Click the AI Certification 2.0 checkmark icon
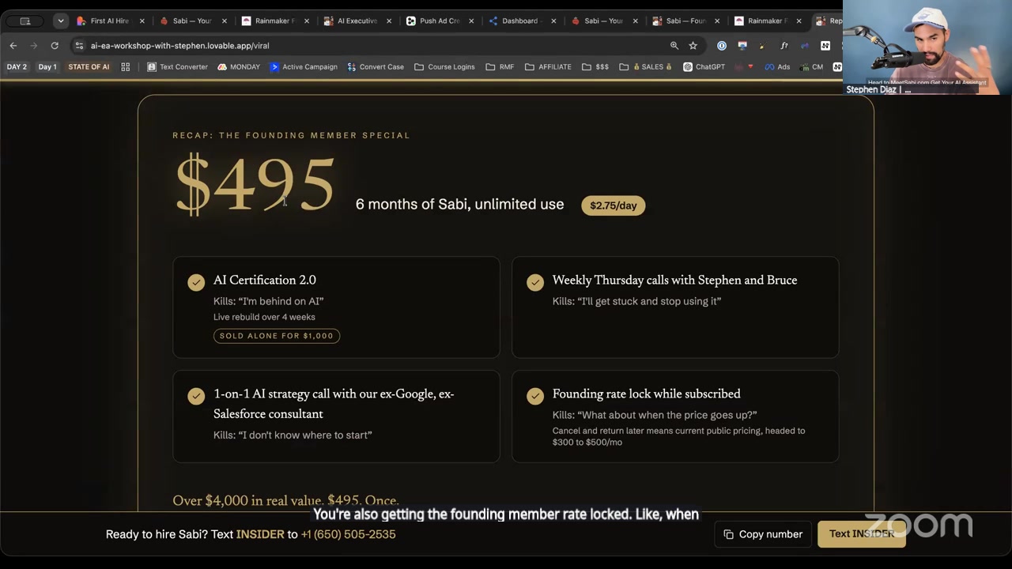Viewport: 1012px width, 569px height. [x=196, y=283]
